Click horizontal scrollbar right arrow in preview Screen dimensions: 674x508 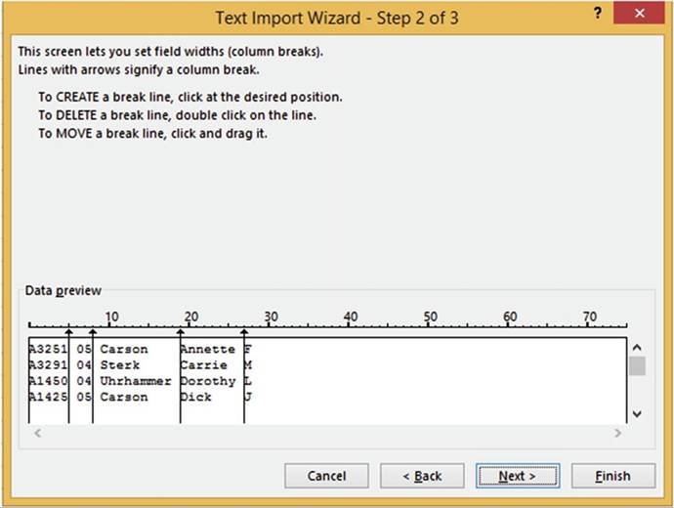(617, 432)
